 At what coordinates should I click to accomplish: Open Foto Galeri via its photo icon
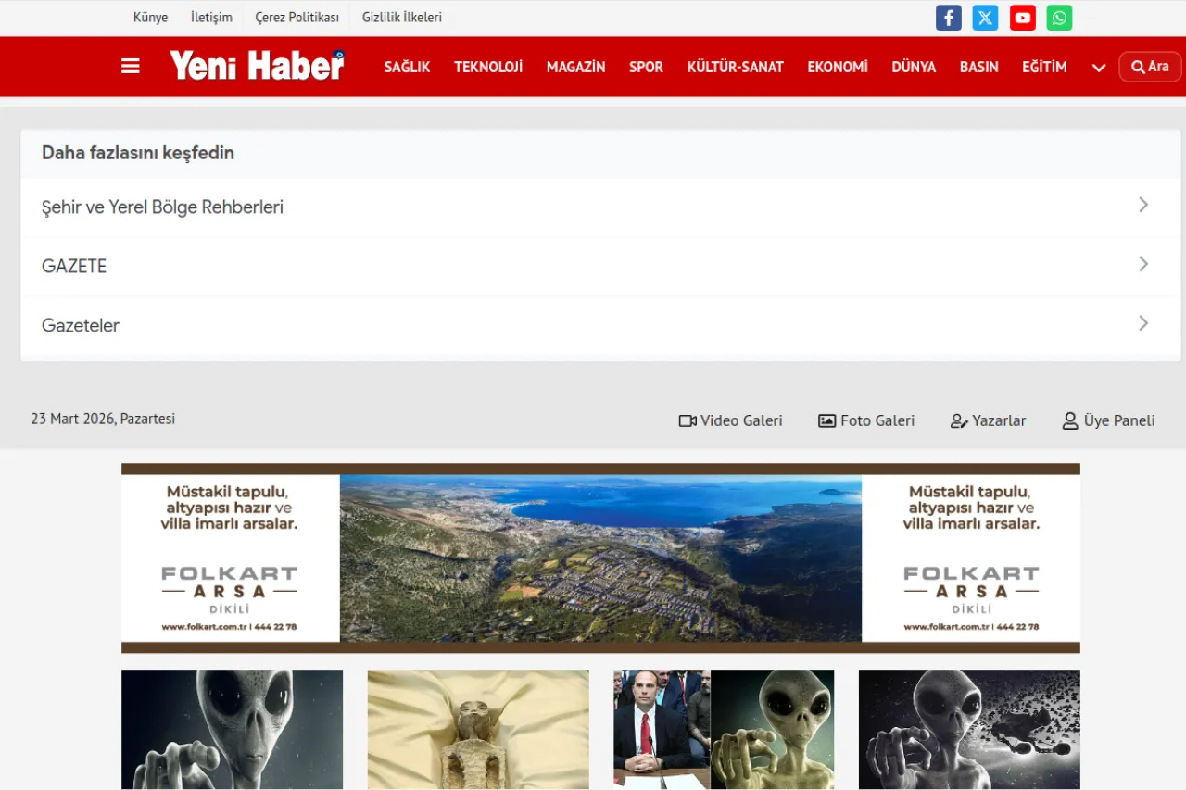click(826, 420)
